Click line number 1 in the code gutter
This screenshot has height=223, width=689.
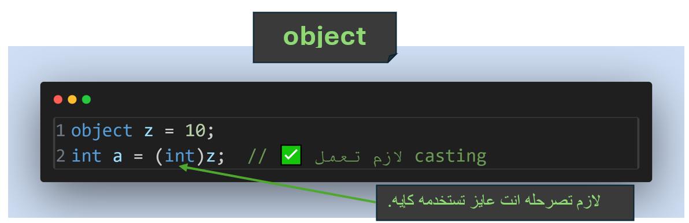pyautogui.click(x=60, y=131)
